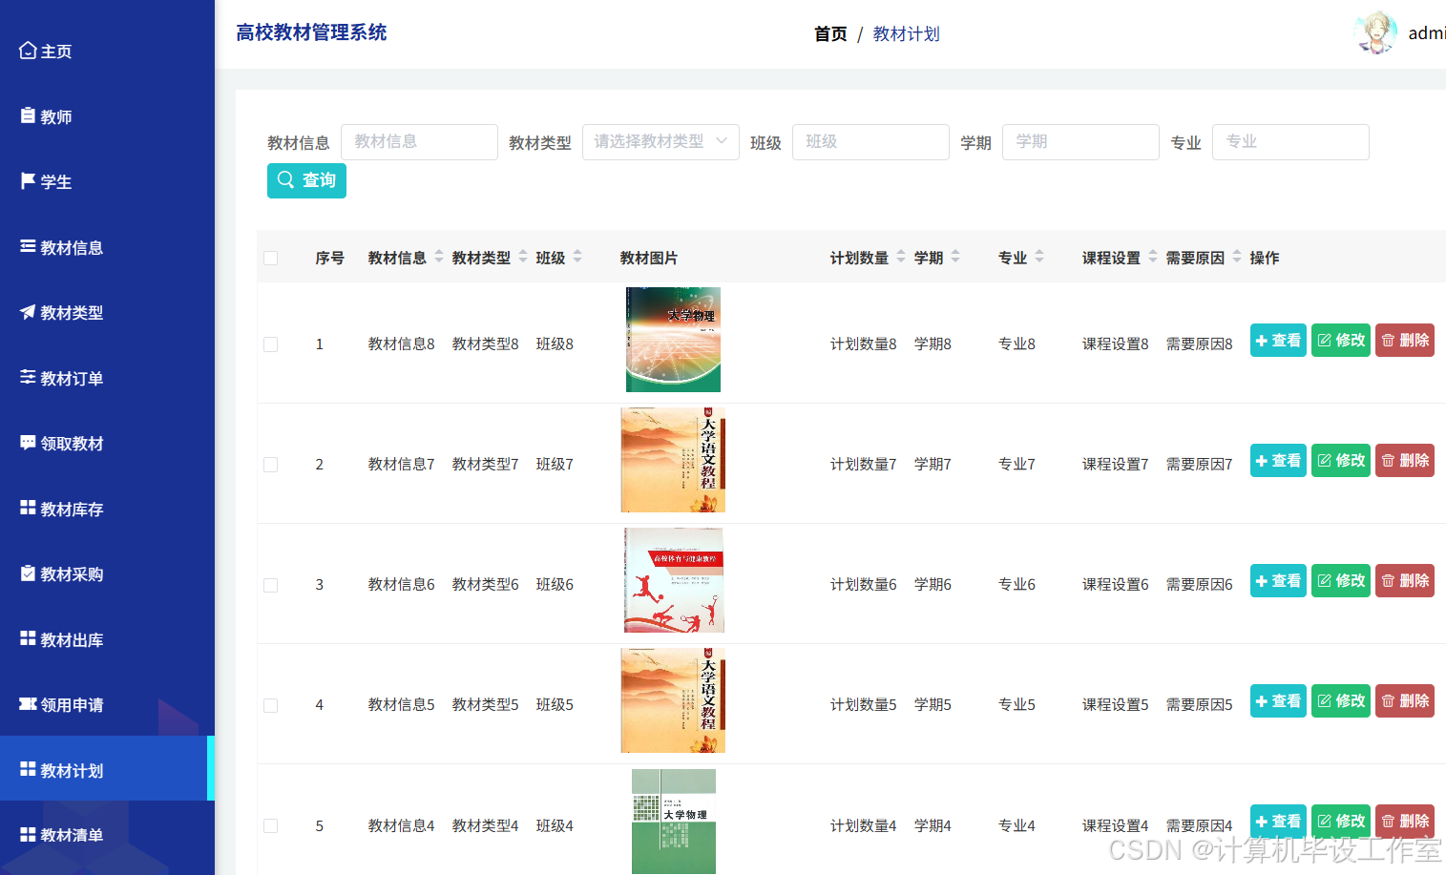Click the grid icon beside 教材库存
Screen dimensions: 1446x875
click(x=28, y=508)
